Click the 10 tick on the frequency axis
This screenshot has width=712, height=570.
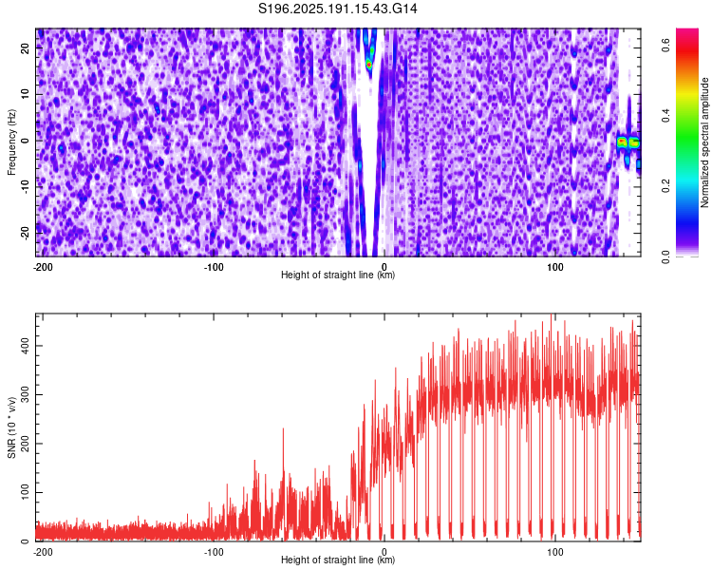[26, 94]
